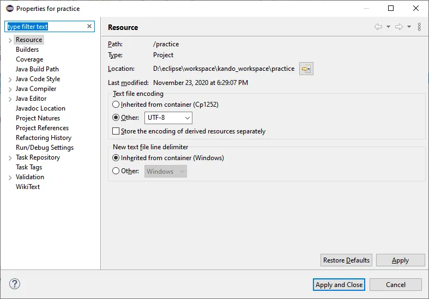Click the back navigation arrow icon
The height and width of the screenshot is (299, 429).
point(378,27)
